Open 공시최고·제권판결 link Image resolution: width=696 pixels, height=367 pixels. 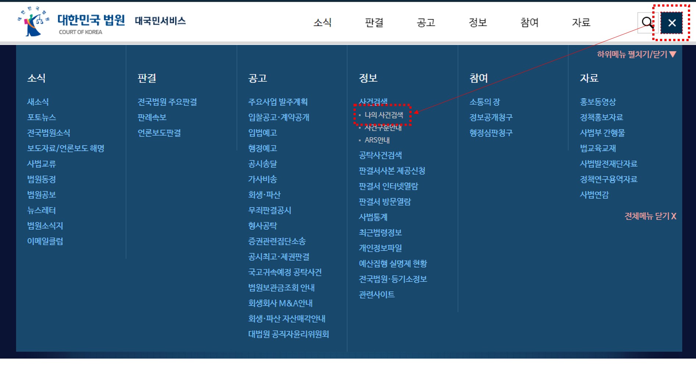[x=279, y=257]
